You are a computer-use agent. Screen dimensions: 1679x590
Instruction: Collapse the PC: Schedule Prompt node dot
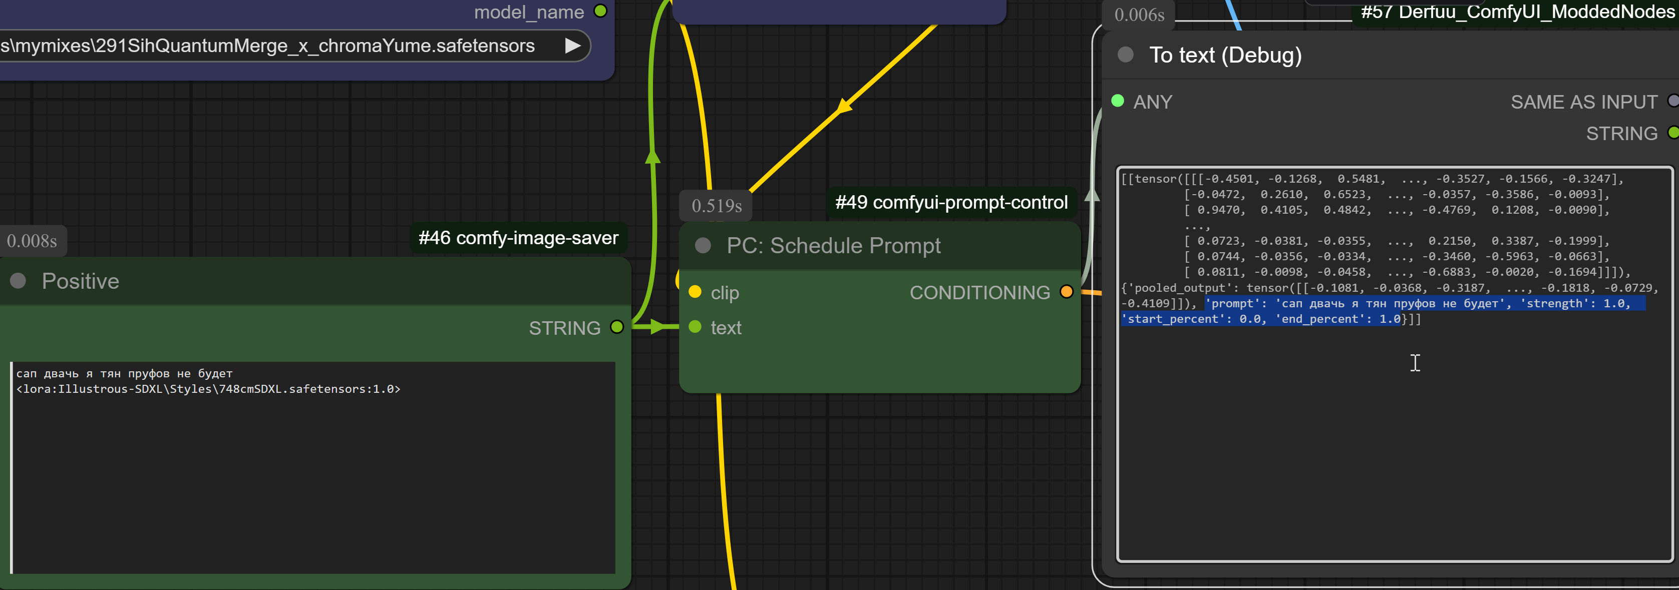tap(703, 246)
